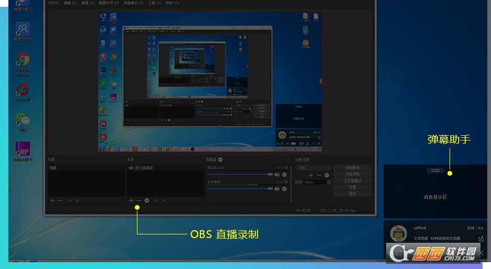The image size is (491, 269).
Task: Click 开始串流 button
Action: coord(352,168)
